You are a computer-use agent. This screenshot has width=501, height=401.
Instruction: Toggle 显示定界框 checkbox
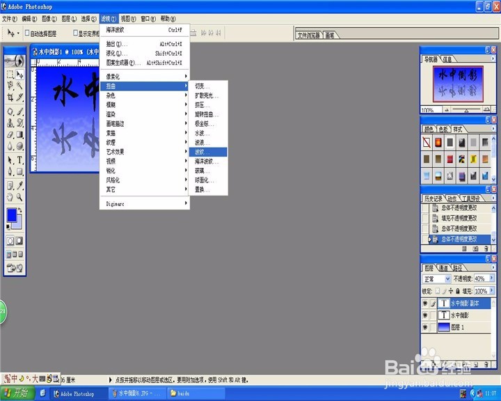[x=75, y=33]
